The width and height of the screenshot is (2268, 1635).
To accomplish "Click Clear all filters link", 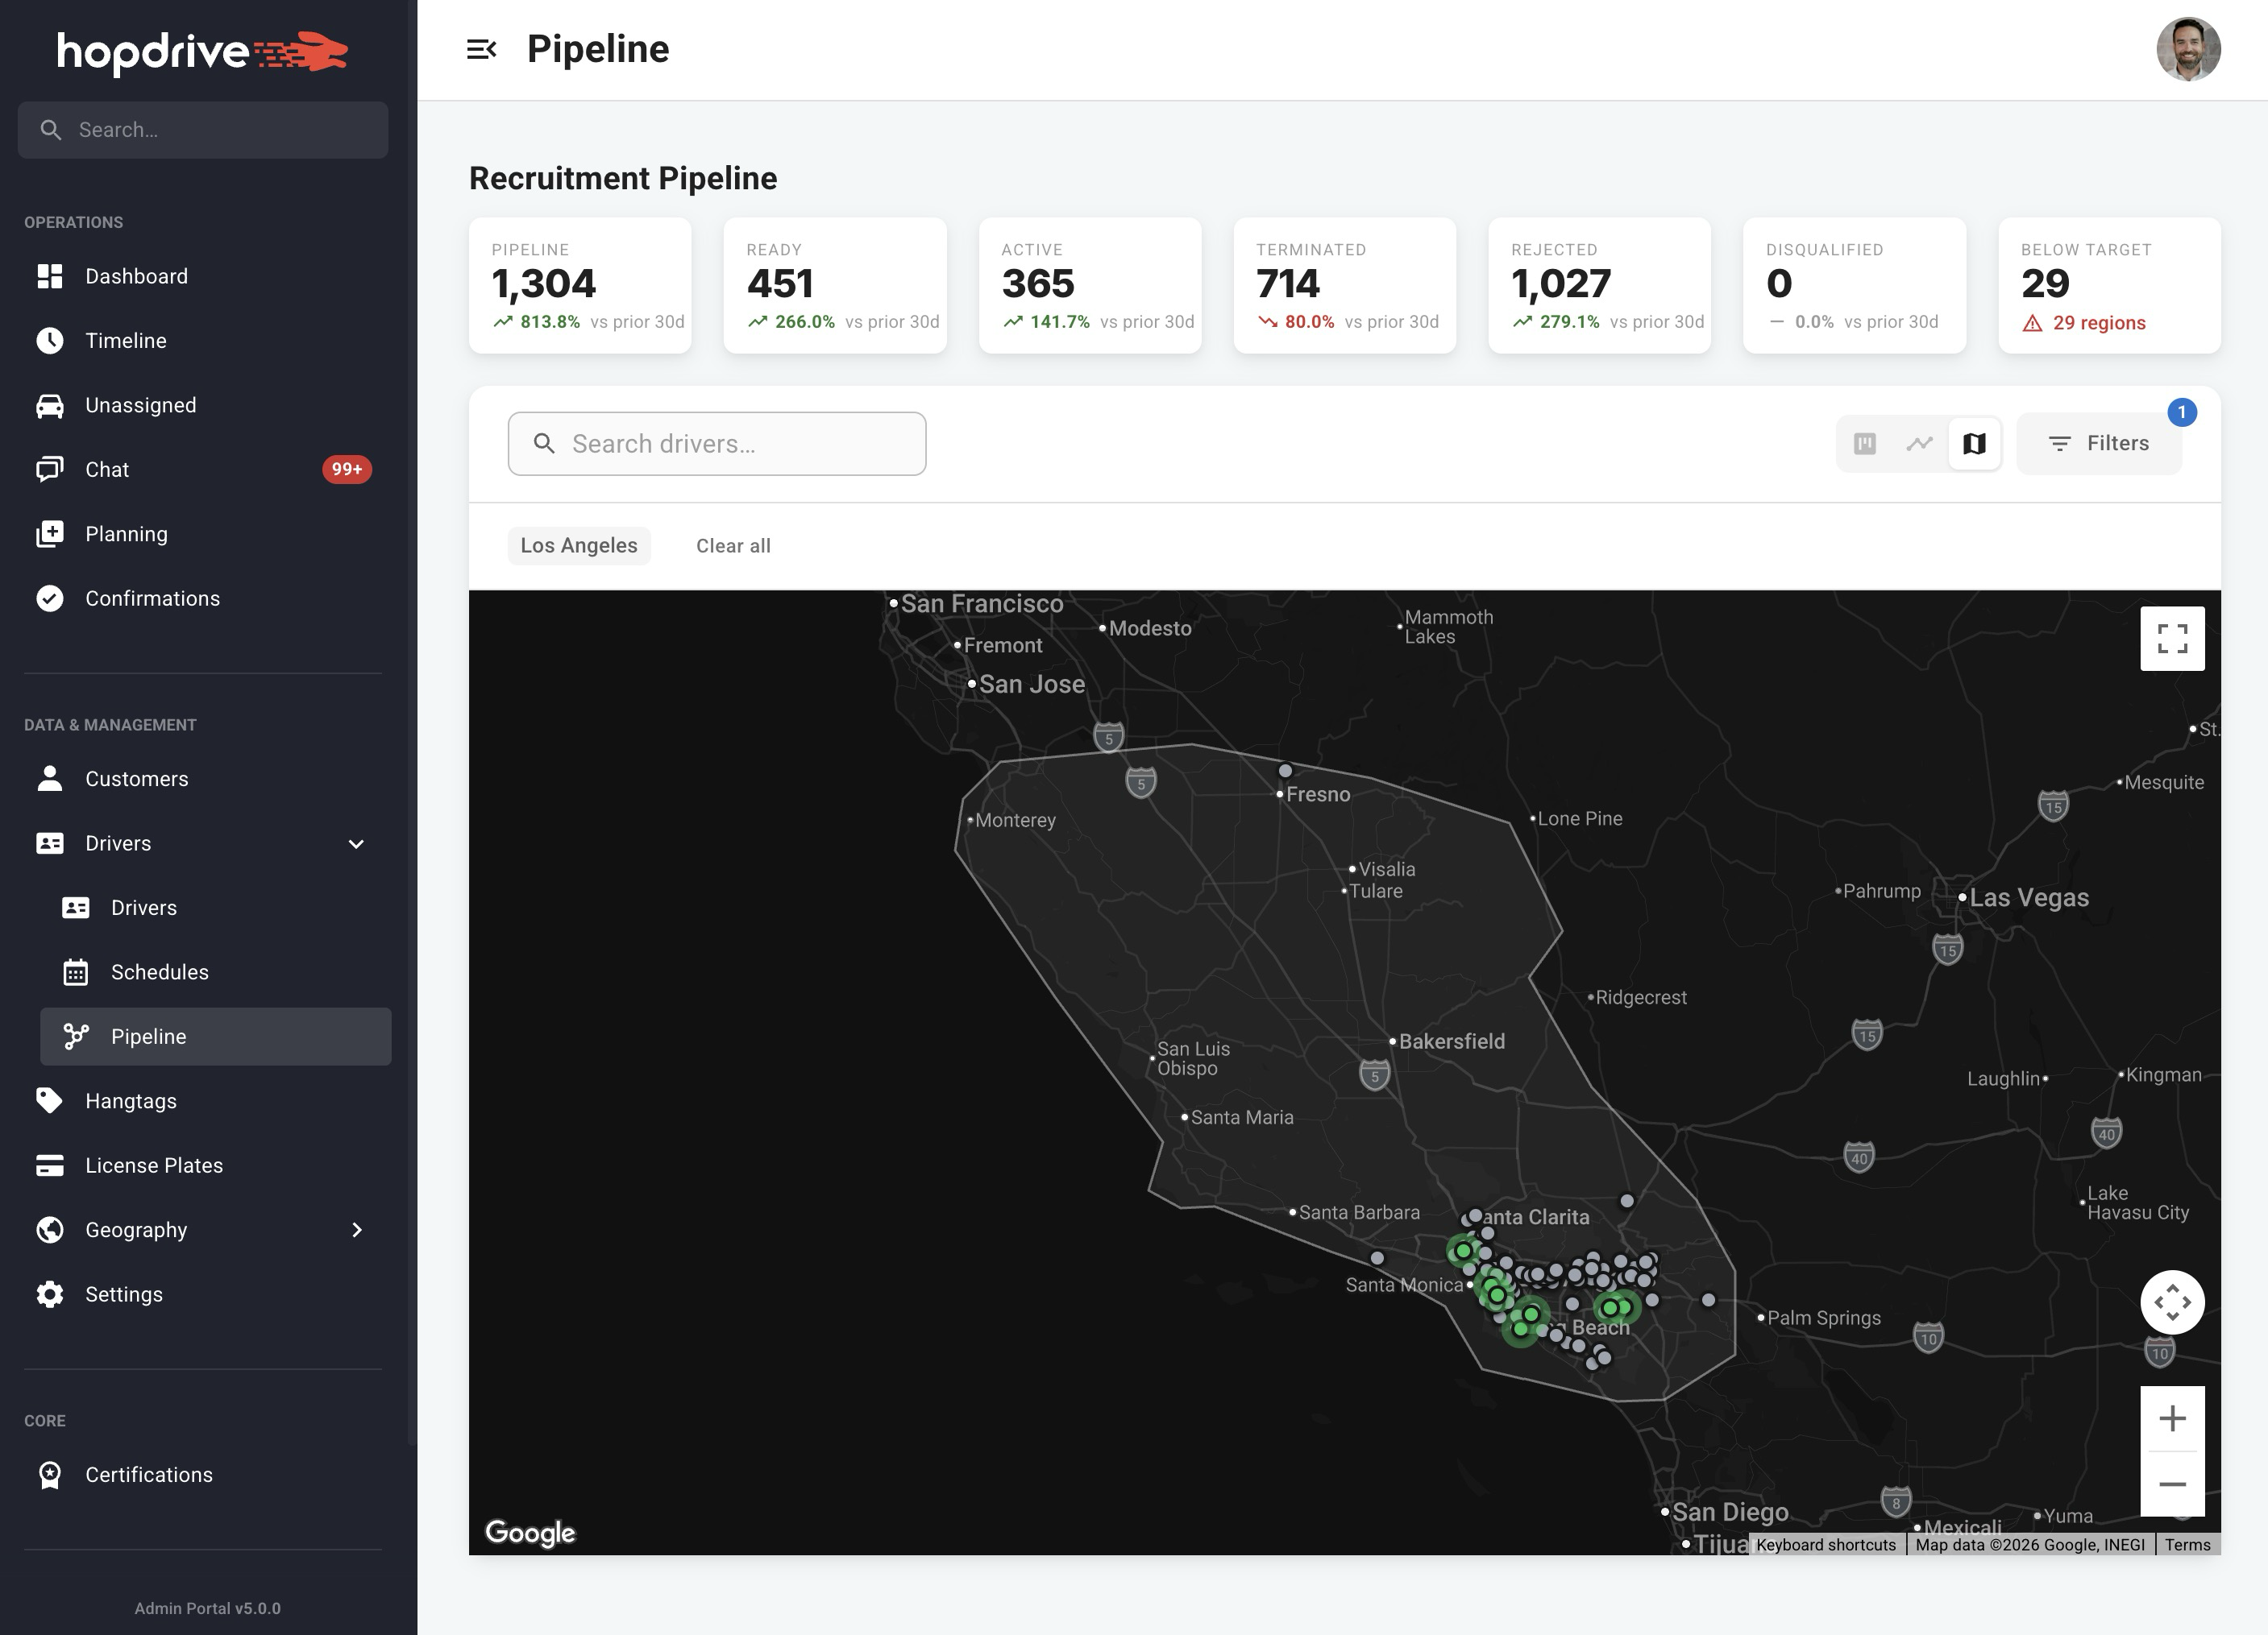I will click(733, 545).
